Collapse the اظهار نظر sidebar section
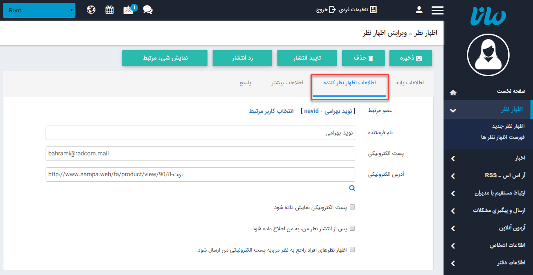This screenshot has width=533, height=275. coord(453,109)
